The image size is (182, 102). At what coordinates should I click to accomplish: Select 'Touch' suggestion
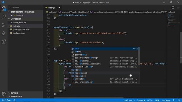click(105, 70)
